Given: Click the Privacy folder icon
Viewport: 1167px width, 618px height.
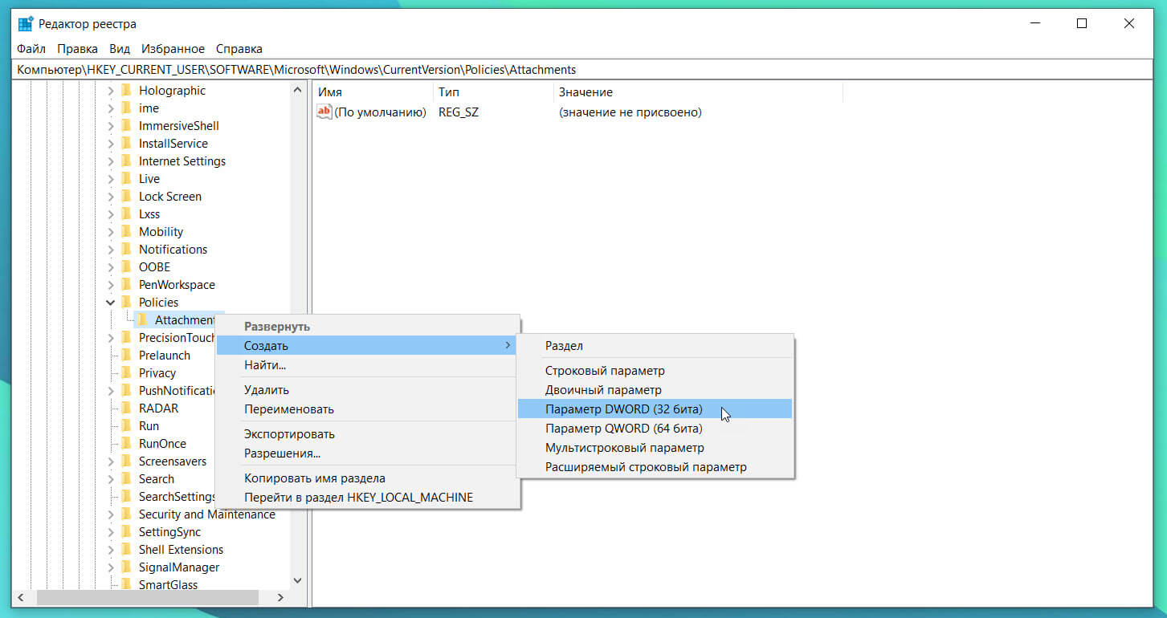Looking at the screenshot, I should click(126, 372).
